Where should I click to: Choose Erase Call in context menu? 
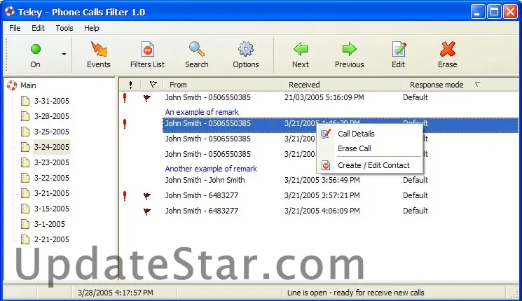click(369, 148)
